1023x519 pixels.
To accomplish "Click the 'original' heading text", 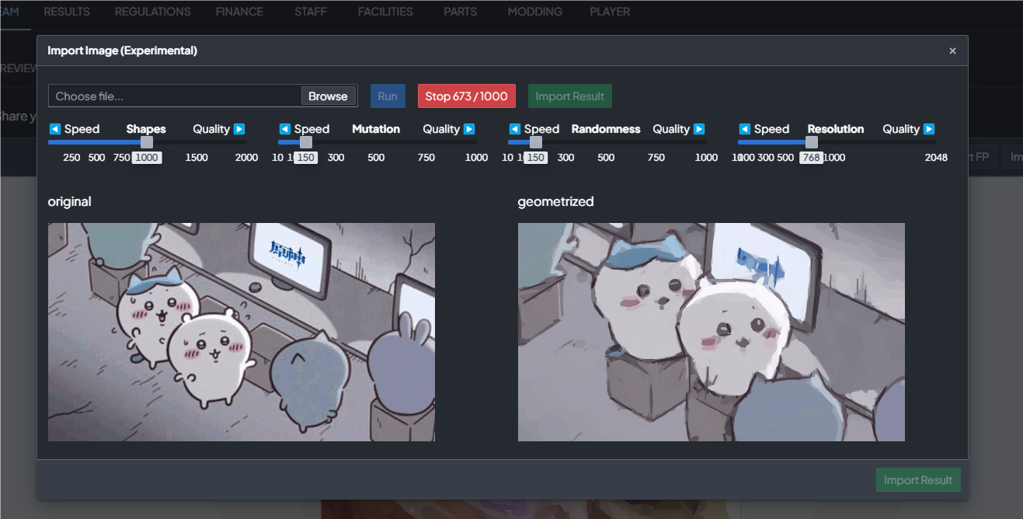I will [69, 202].
